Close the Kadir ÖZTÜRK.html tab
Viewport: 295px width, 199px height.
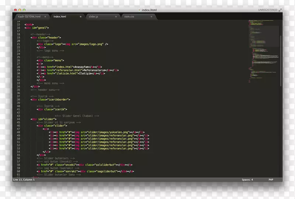45,17
